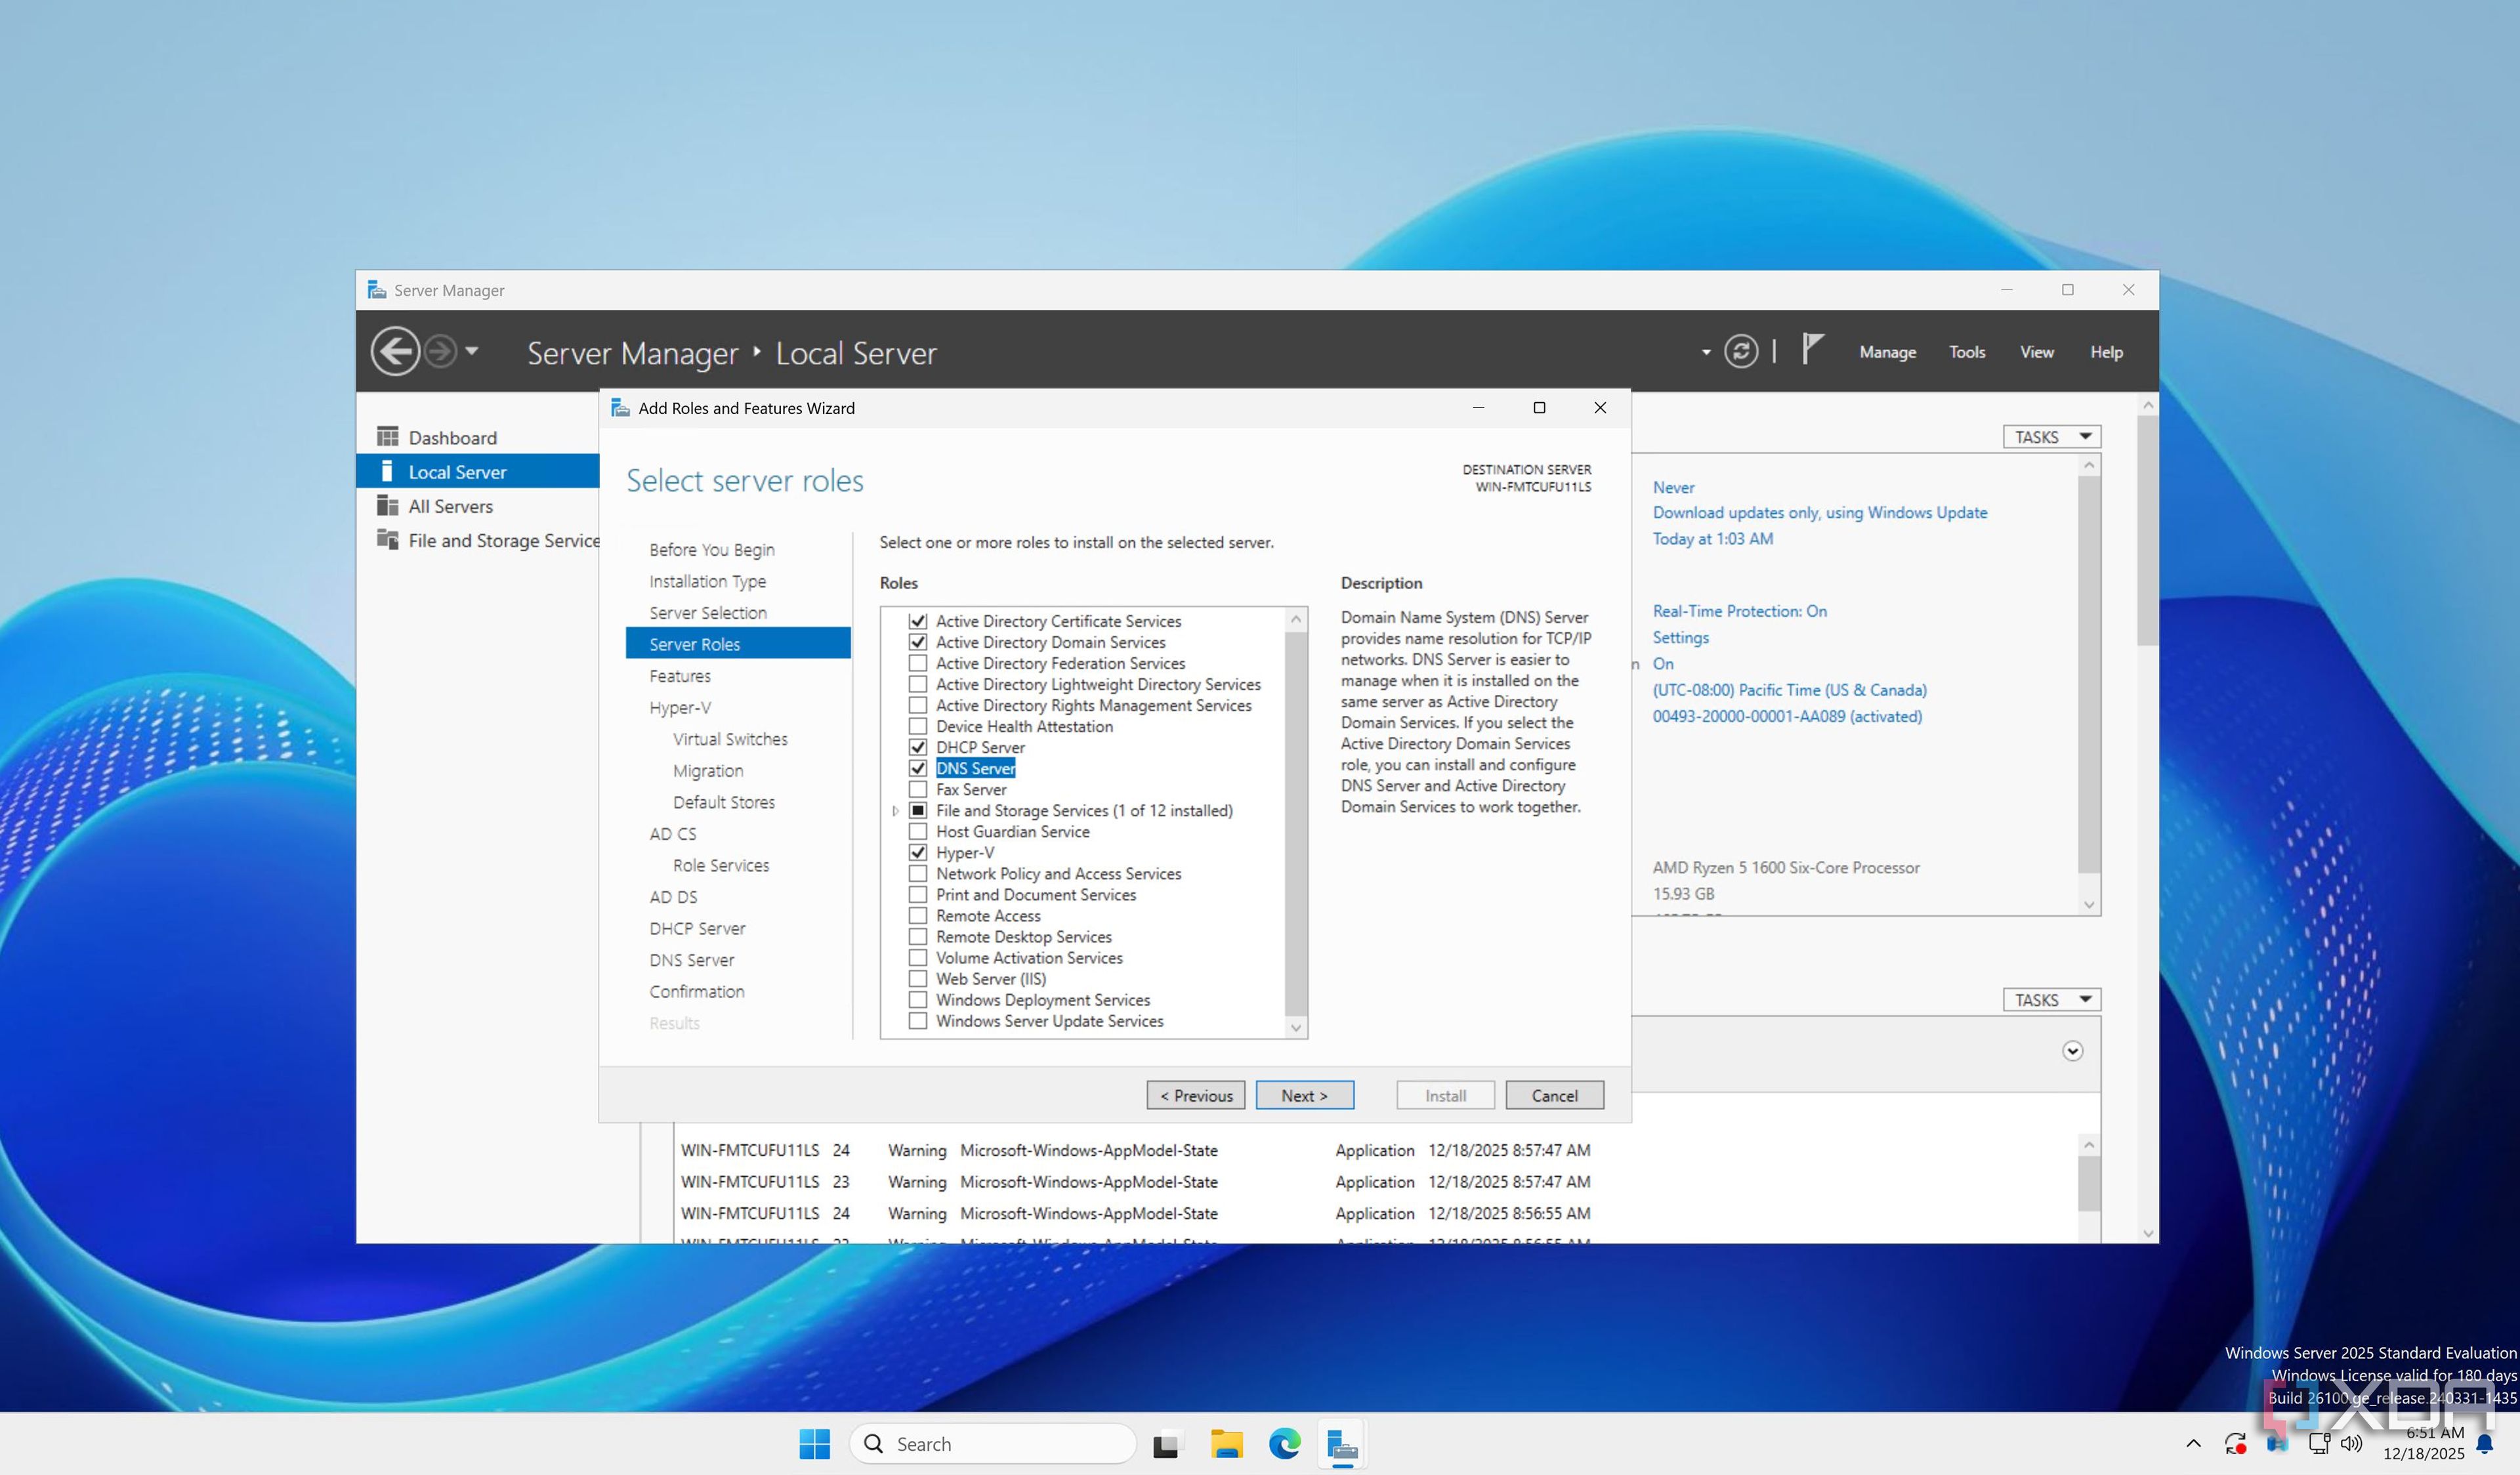This screenshot has width=2520, height=1475.
Task: Open Task View on the taskbar
Action: (1165, 1444)
